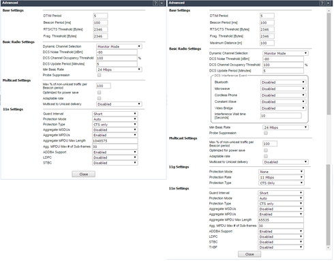The height and width of the screenshot is (261, 334).
Task: Open ADDBA Support dropdown in right dialog
Action: pyautogui.click(x=281, y=231)
